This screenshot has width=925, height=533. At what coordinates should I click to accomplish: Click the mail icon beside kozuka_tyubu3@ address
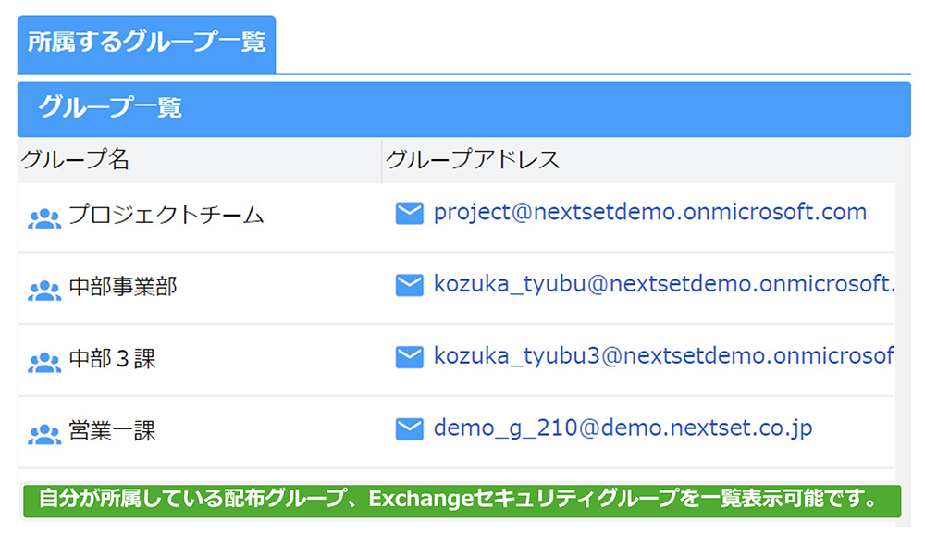(409, 357)
